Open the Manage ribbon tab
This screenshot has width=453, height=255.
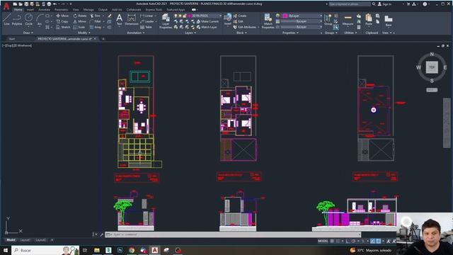88,9
